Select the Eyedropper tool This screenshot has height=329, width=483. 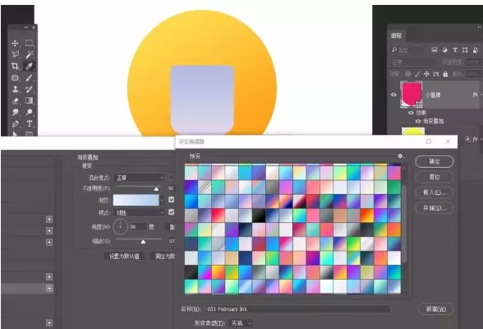[x=30, y=66]
